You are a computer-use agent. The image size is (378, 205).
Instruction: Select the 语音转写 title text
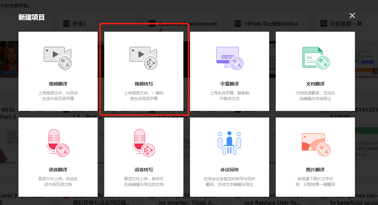coord(144,170)
